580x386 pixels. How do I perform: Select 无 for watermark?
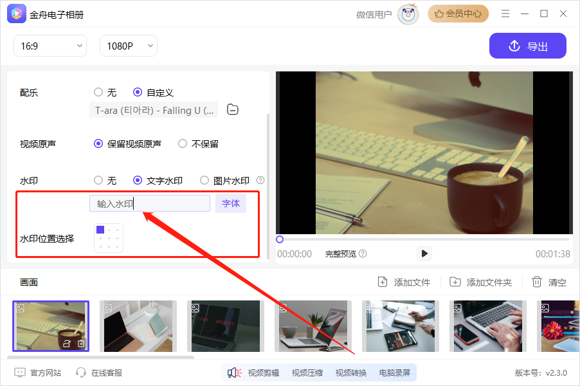(105, 180)
